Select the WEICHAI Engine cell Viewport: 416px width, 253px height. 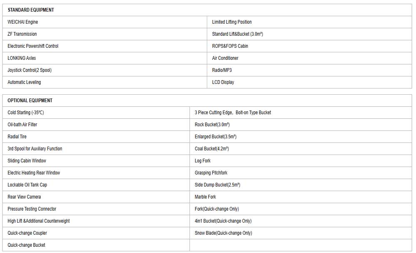coord(104,22)
